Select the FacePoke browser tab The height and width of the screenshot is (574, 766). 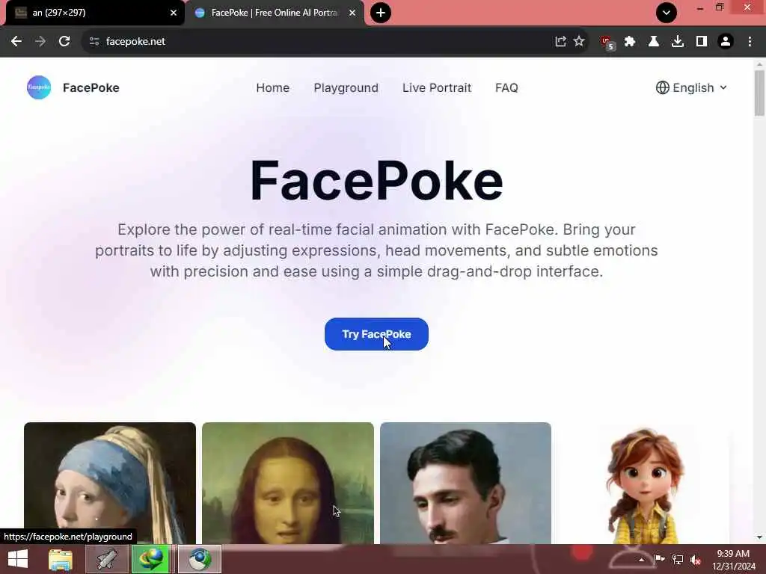(275, 13)
